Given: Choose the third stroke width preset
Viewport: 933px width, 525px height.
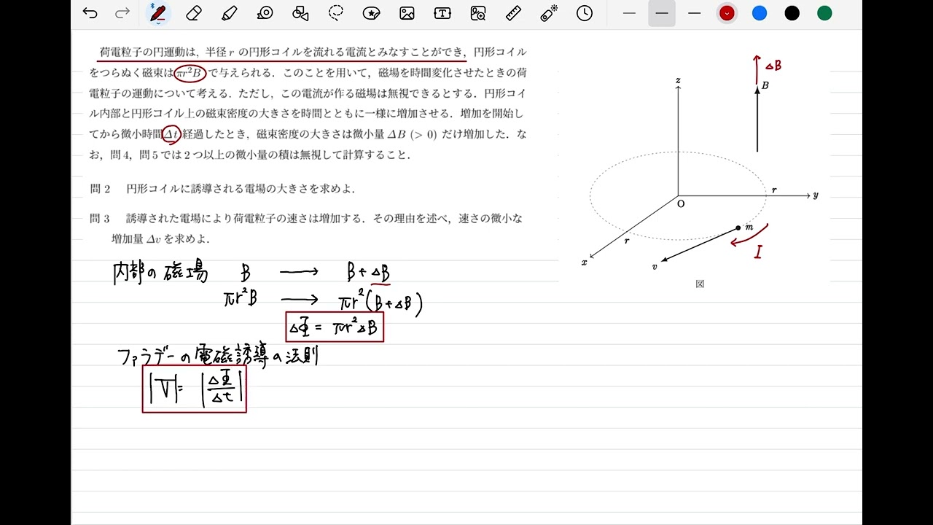Looking at the screenshot, I should point(695,13).
